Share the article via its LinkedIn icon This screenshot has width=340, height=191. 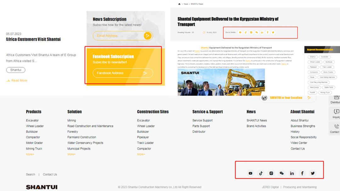click(x=262, y=32)
